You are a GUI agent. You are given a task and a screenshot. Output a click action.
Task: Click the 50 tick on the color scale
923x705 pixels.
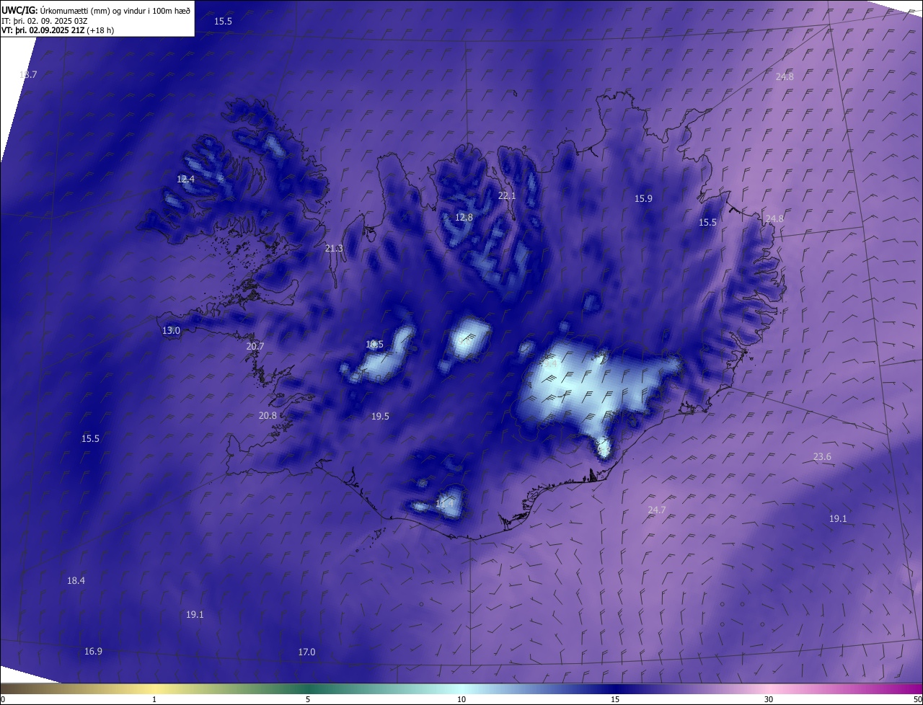tap(917, 700)
